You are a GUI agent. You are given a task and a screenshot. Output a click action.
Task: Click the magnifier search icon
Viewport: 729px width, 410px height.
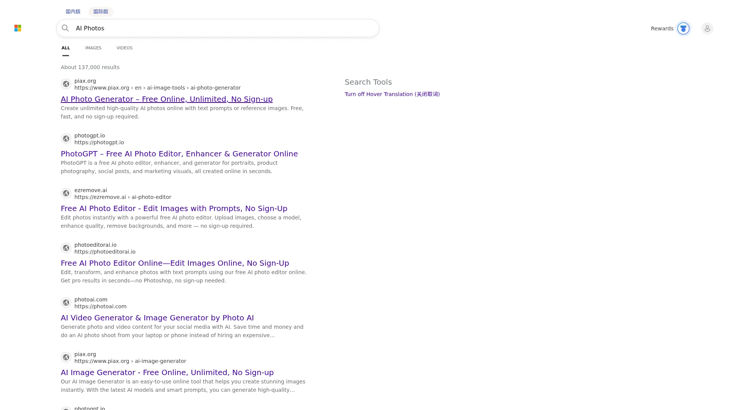coord(65,28)
